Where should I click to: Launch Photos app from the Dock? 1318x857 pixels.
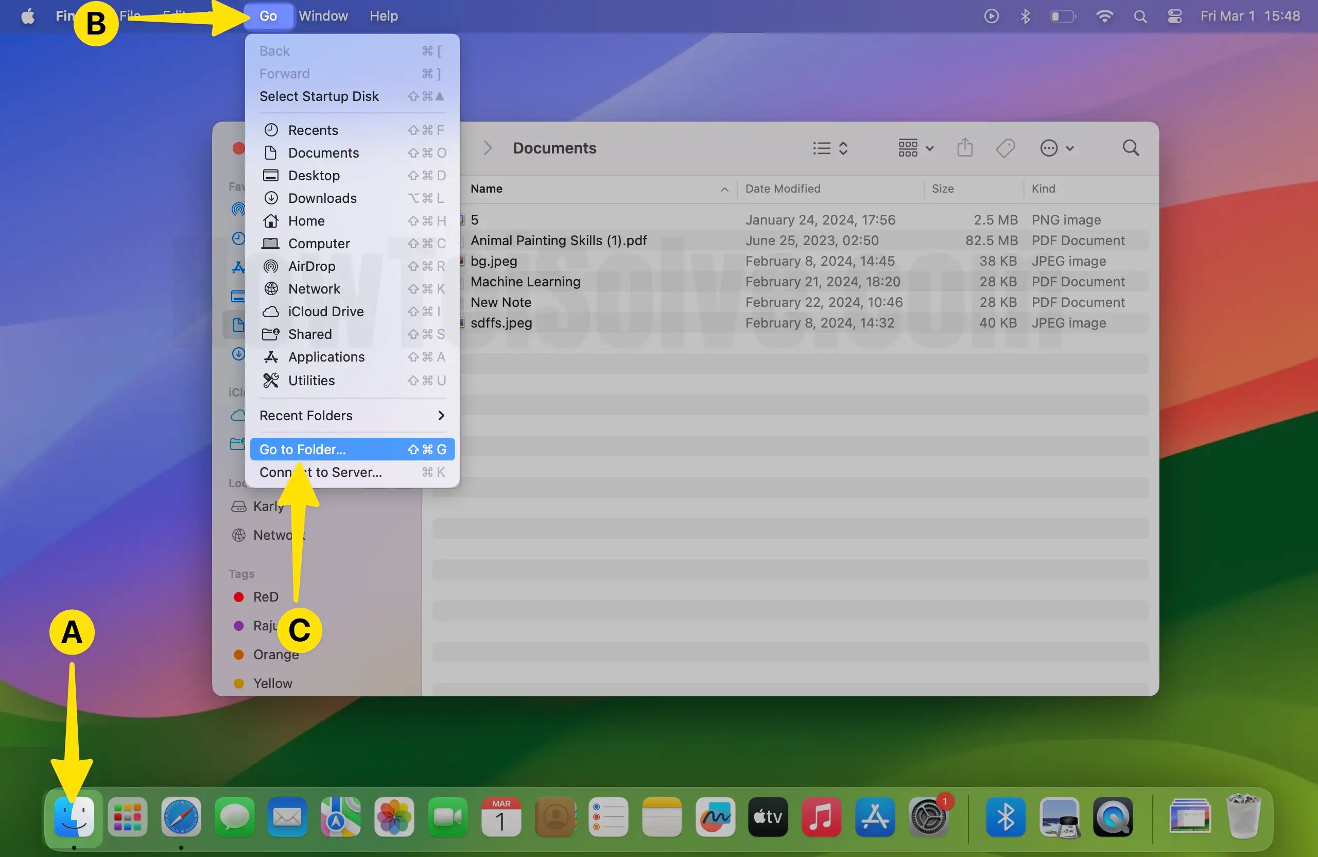[394, 817]
